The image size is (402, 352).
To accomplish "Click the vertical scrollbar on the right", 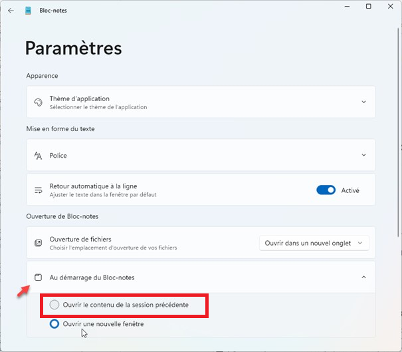I will pos(399,132).
